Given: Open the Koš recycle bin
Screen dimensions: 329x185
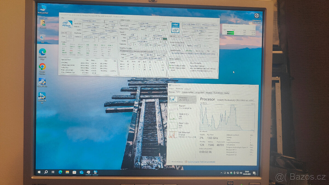Looking at the screenshot, I should 42,36.
